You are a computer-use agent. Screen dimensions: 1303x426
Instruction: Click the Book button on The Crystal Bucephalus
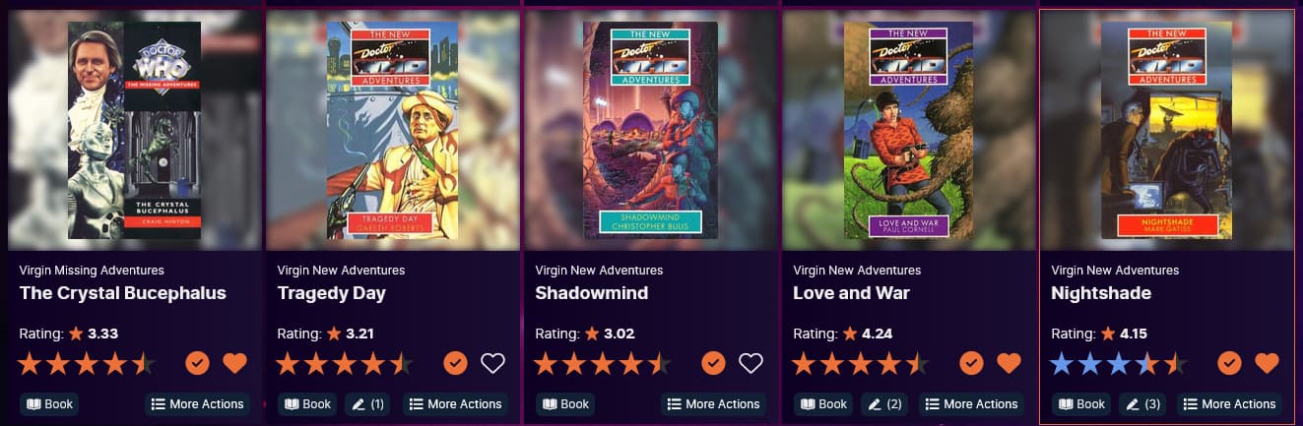[49, 403]
